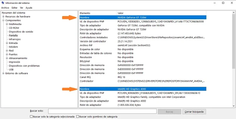Open the Ver menu
Screen dimensions: 236x119
coord(21,8)
